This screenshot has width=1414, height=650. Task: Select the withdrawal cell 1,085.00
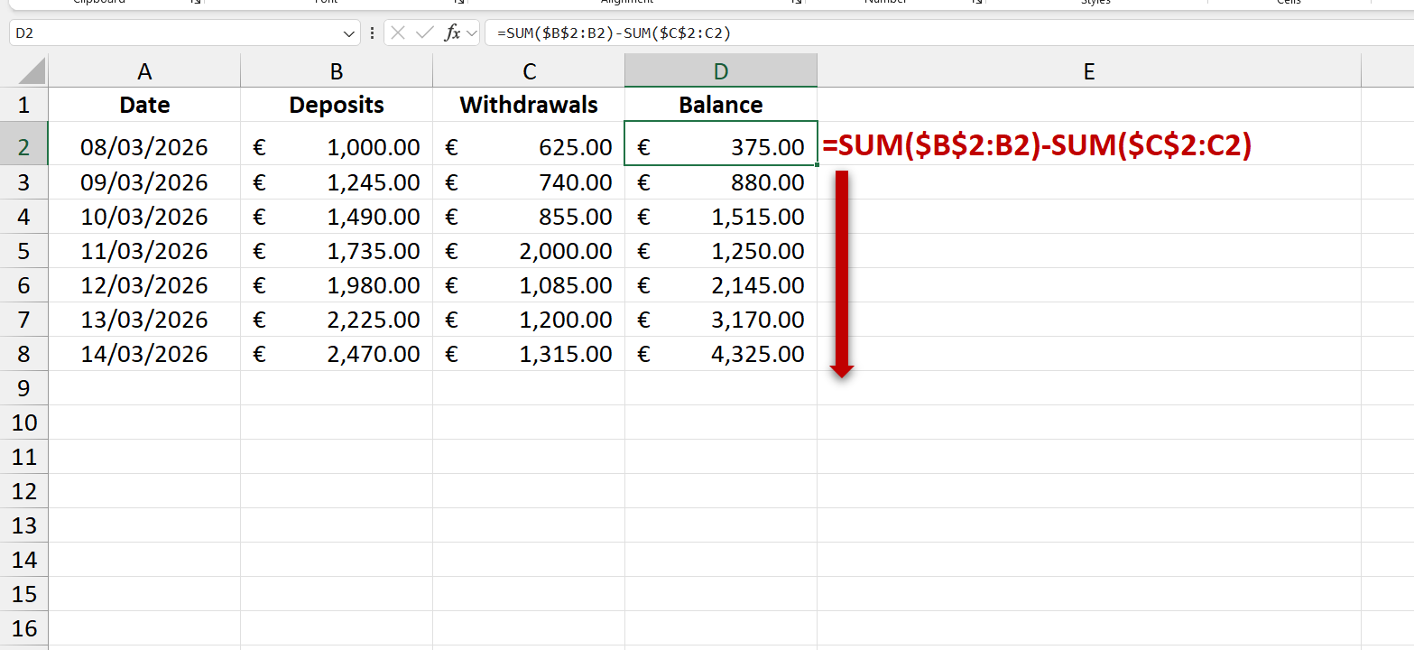pos(529,285)
